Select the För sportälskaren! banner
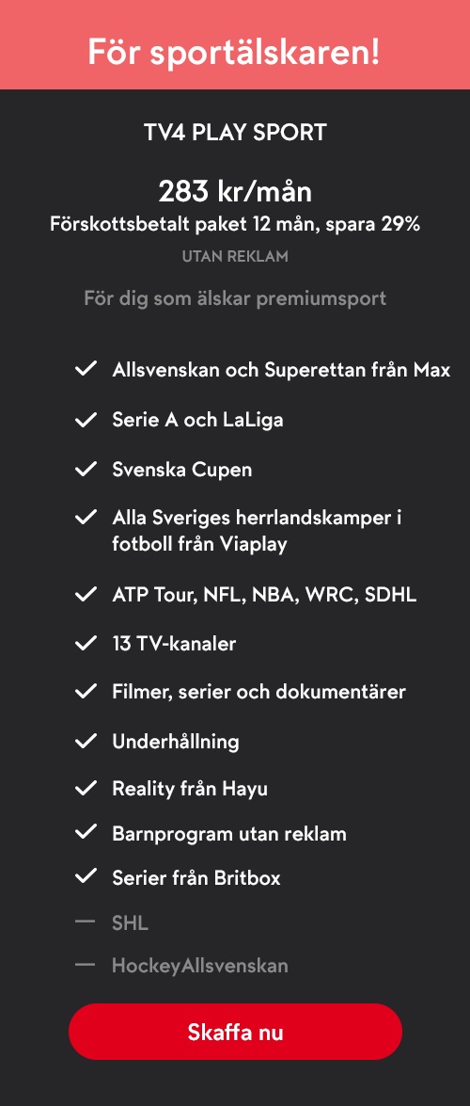The height and width of the screenshot is (1106, 470). 235,44
